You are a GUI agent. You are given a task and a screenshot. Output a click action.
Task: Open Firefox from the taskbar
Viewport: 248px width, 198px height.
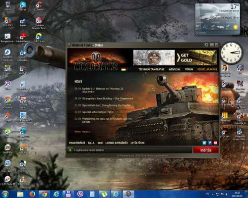(x=32, y=194)
